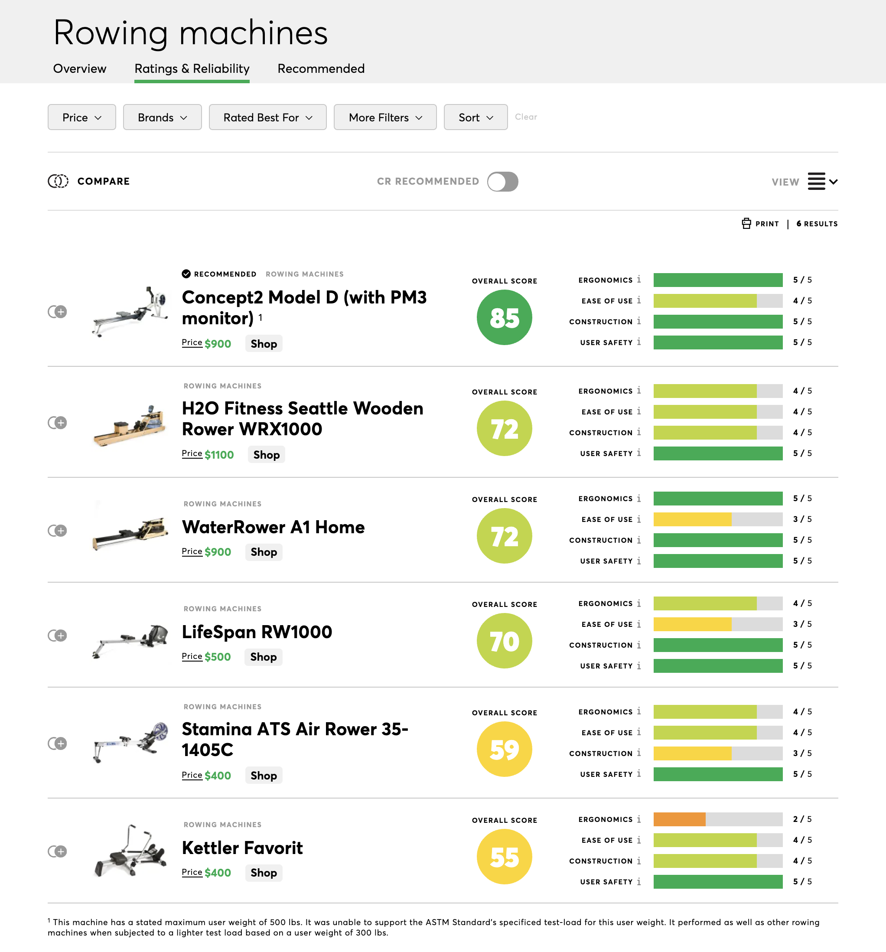Screen dimensions: 886x952
Task: Switch to the Overview tab
Action: coord(79,68)
